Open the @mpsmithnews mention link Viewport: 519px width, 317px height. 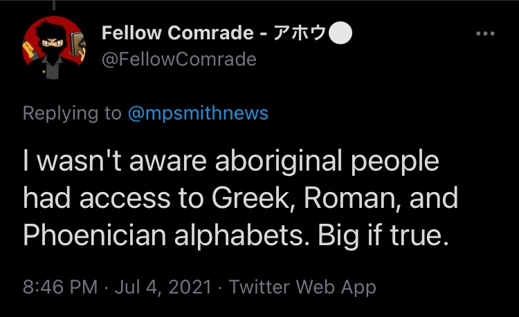pos(198,113)
